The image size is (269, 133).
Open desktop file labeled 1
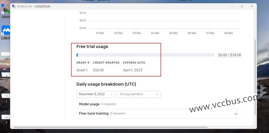pos(6,54)
